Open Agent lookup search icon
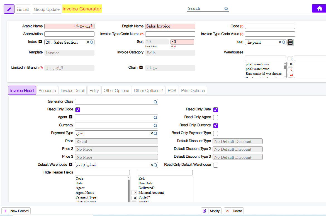Screen dimensions: 326x216 coord(155,117)
